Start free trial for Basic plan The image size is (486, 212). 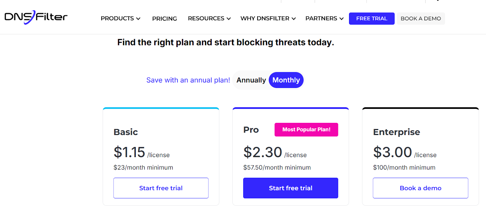click(161, 188)
